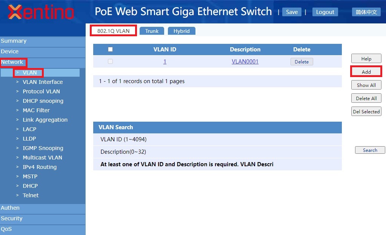The height and width of the screenshot is (235, 386).
Task: Check the VLAN 1 row checkbox
Action: coord(110,62)
